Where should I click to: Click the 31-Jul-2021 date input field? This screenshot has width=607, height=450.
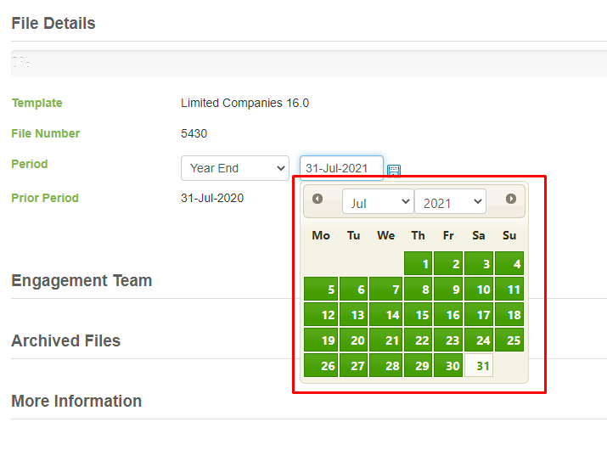pyautogui.click(x=341, y=168)
